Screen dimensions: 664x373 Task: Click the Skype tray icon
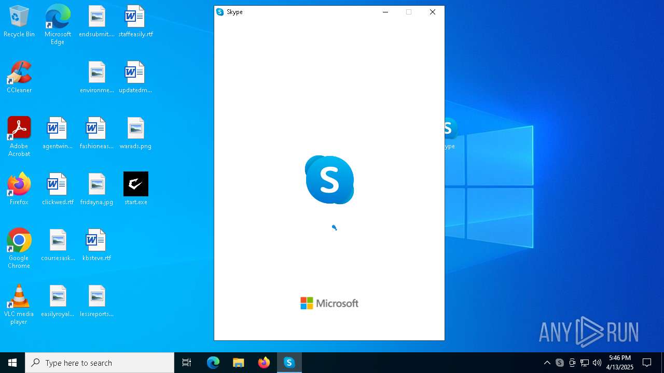click(x=560, y=363)
